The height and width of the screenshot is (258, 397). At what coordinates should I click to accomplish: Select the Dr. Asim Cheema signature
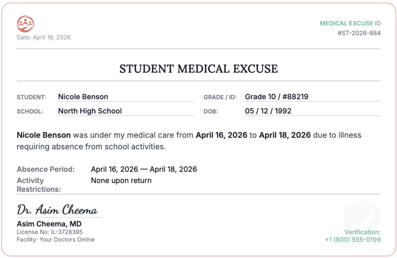click(x=57, y=210)
